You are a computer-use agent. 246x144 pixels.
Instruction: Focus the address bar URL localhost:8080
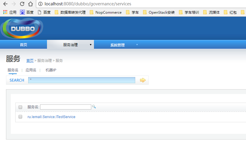coord(88,4)
